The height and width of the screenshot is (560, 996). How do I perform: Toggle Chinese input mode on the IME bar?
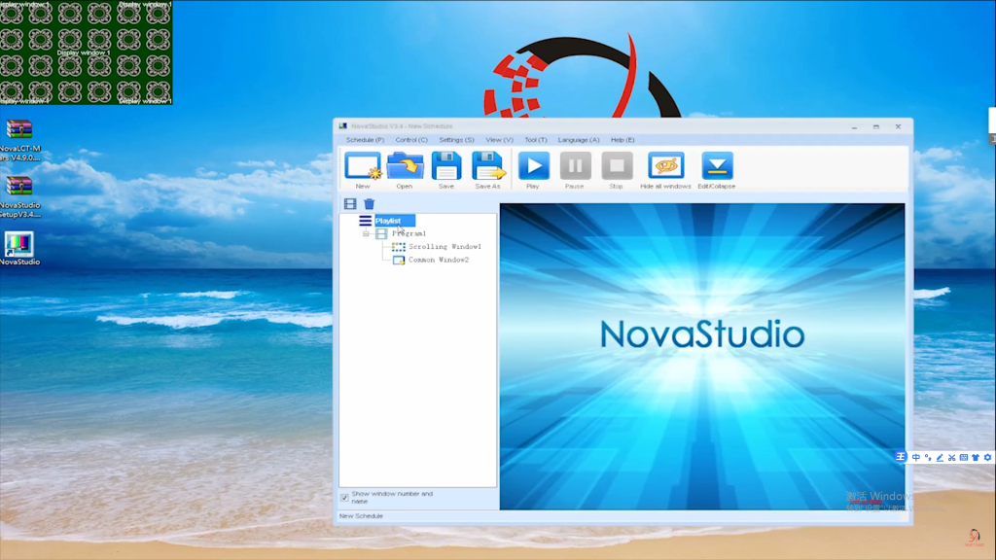(916, 457)
